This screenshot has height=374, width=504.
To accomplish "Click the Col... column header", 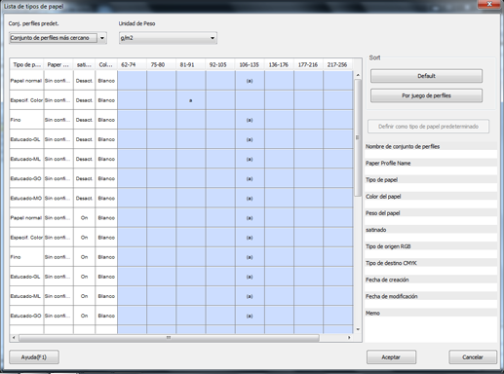I will coord(106,65).
